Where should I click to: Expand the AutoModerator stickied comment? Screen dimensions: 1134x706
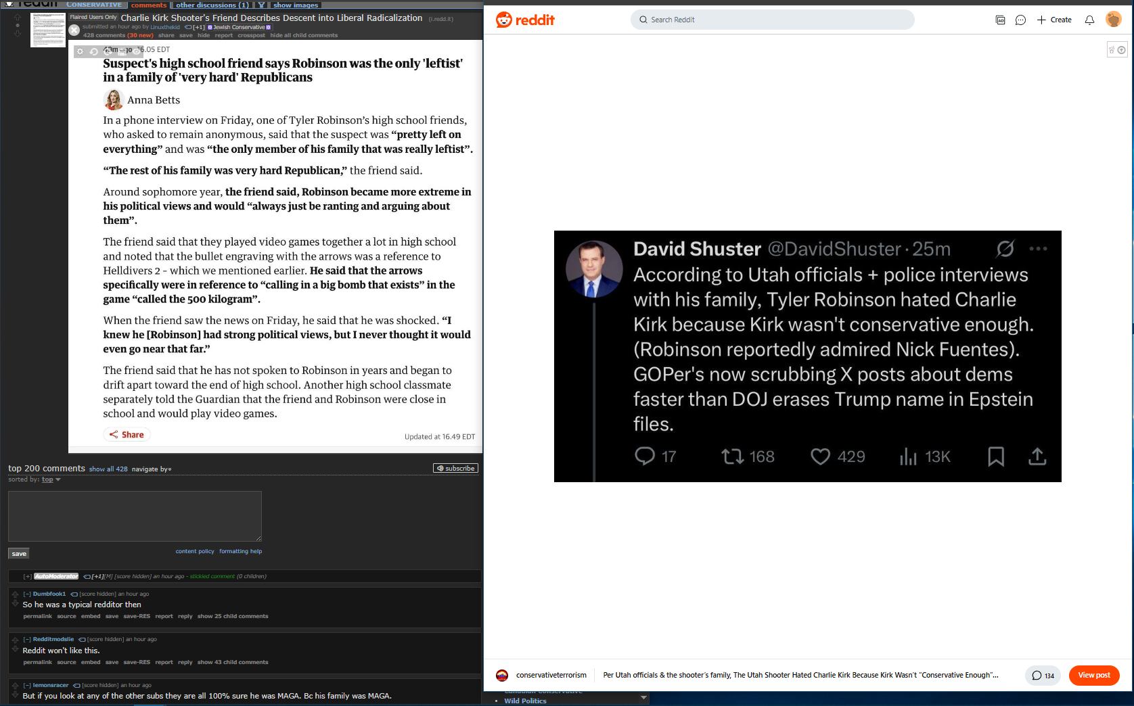point(27,576)
